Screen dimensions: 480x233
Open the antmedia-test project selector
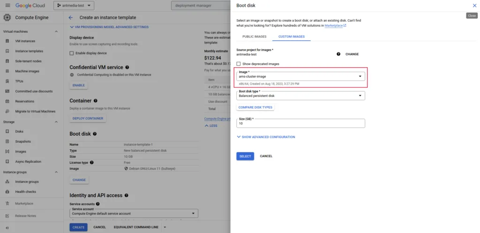(x=74, y=6)
